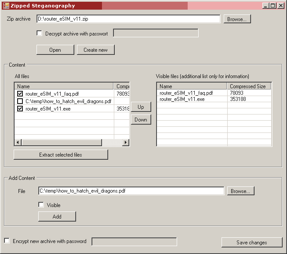Select router_eSIM_v11.exe in Visible files list

(x=182, y=99)
